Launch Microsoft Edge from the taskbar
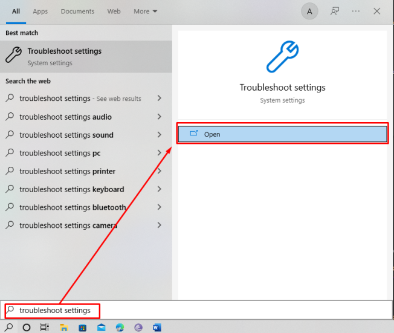This screenshot has width=394, height=333. pyautogui.click(x=120, y=328)
